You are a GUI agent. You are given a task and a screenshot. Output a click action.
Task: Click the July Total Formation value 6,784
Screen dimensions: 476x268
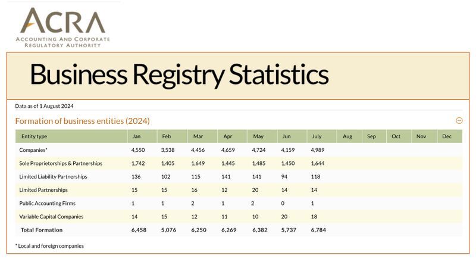coord(318,230)
